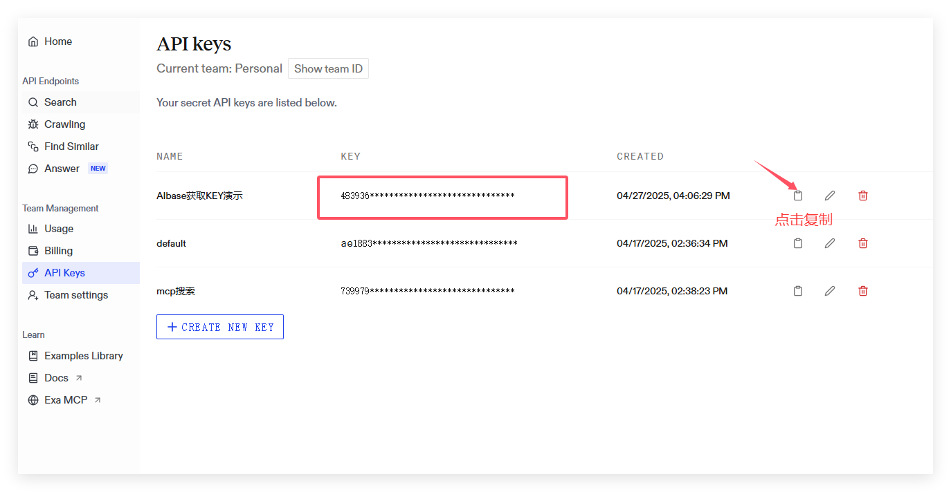Copy the mcp搜索 API key
Screen dimensions: 951x492
(798, 291)
